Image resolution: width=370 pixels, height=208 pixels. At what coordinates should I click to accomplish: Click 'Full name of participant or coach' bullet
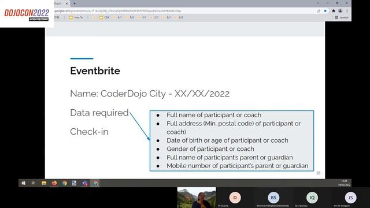point(214,115)
